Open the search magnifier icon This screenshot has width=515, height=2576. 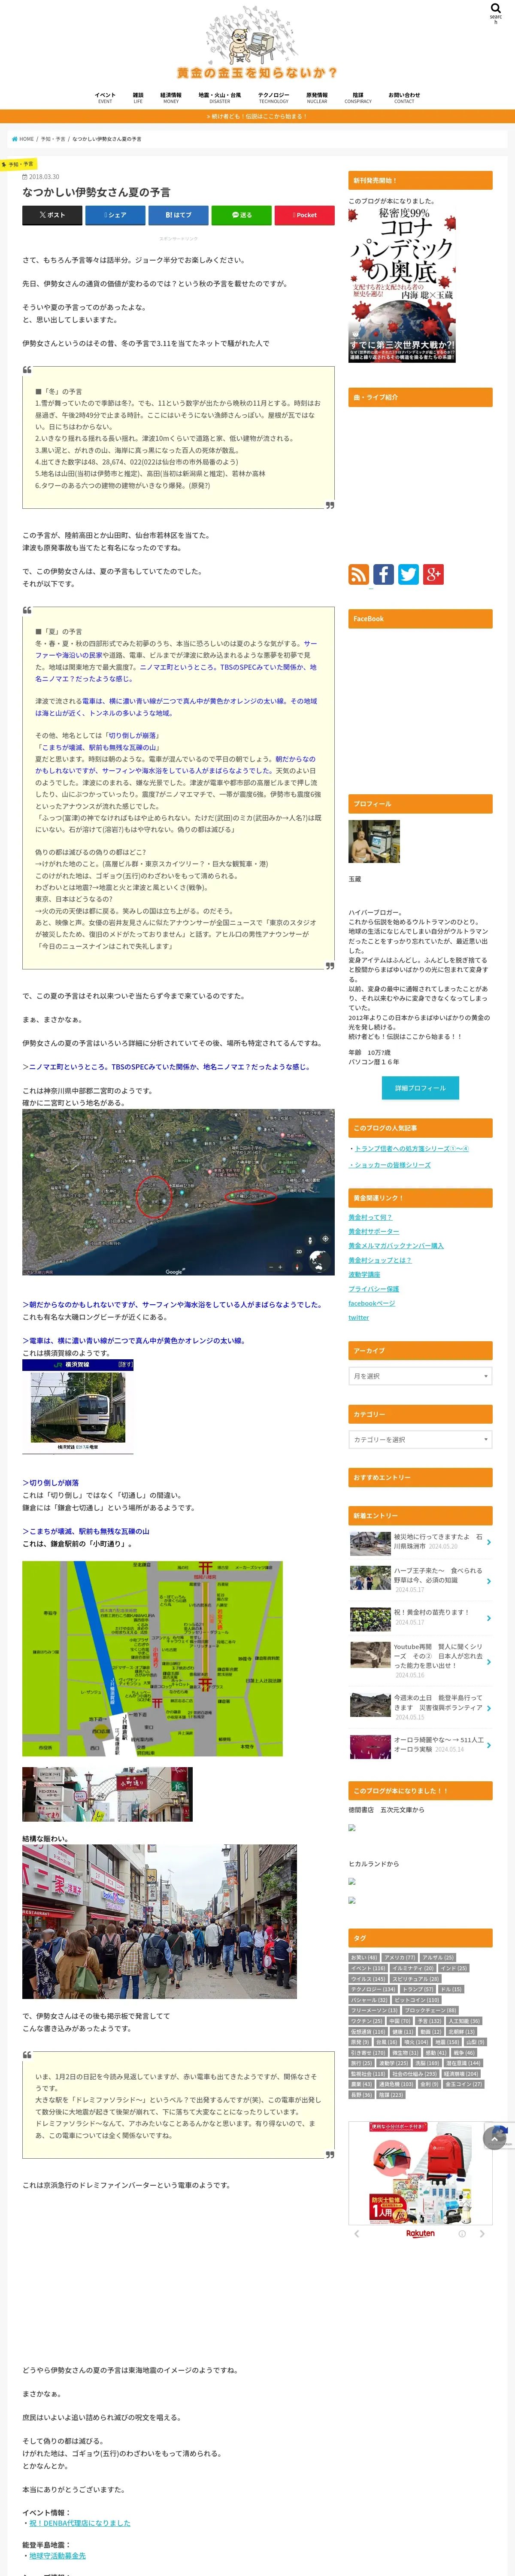coord(496,8)
